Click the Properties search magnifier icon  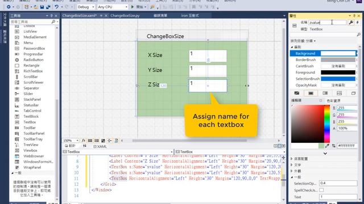358,35
